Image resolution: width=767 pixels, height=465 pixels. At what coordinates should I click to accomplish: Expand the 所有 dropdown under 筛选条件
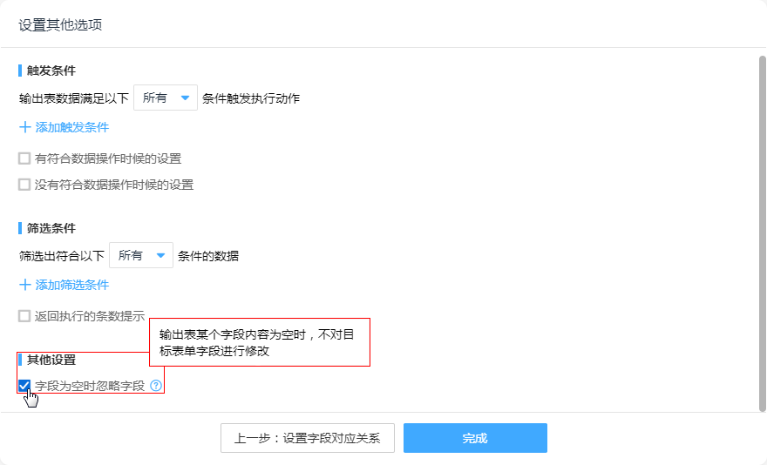(x=141, y=256)
